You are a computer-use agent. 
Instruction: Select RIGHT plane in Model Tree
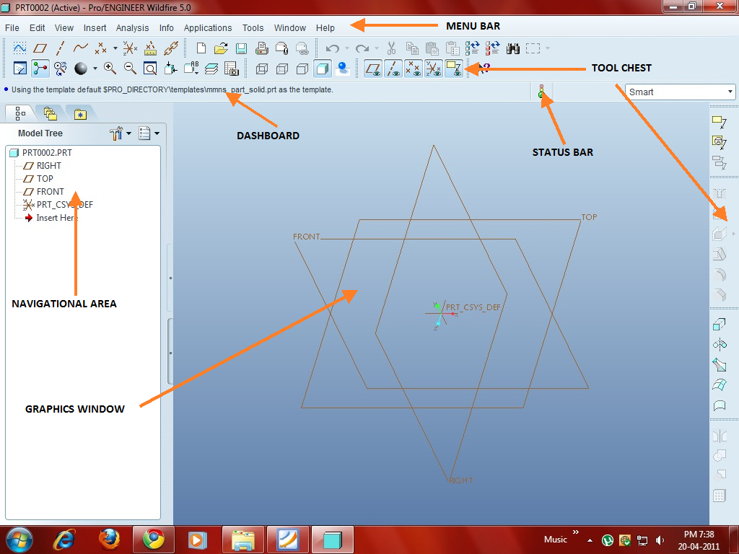(48, 166)
